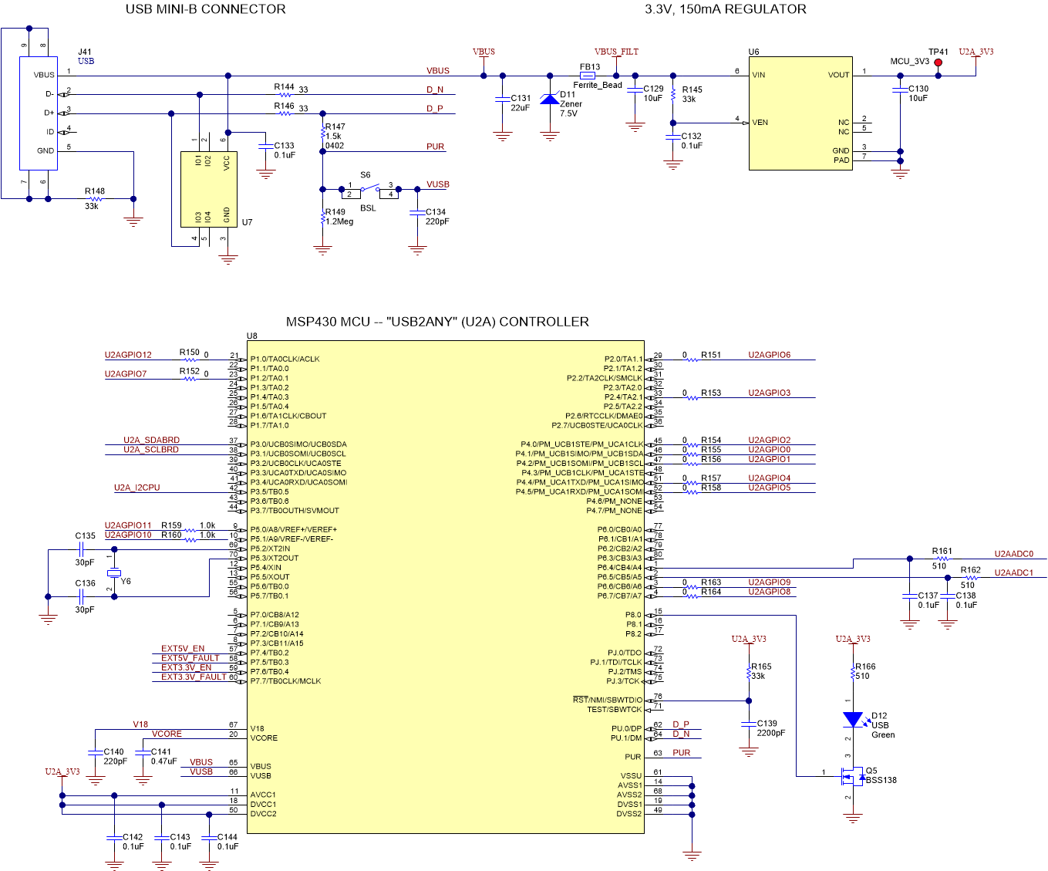Click the EXT3.3V_FAULT net label

(194, 677)
